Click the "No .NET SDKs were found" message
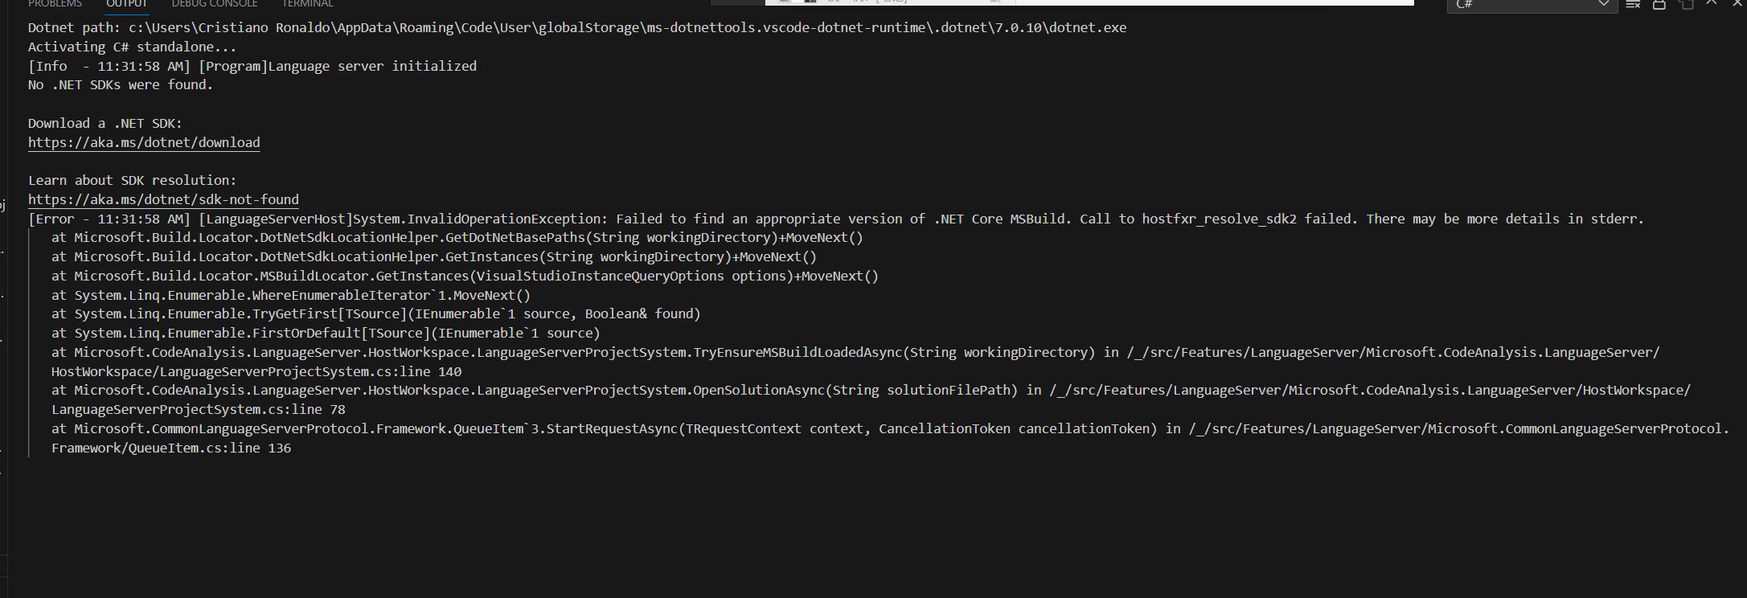The height and width of the screenshot is (598, 1747). click(121, 85)
